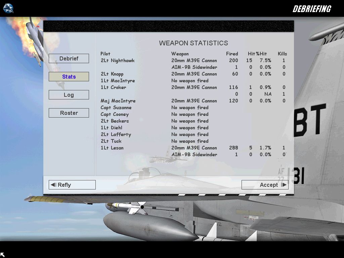The image size is (344, 258).
Task: Switch to the Log tab
Action: point(69,95)
